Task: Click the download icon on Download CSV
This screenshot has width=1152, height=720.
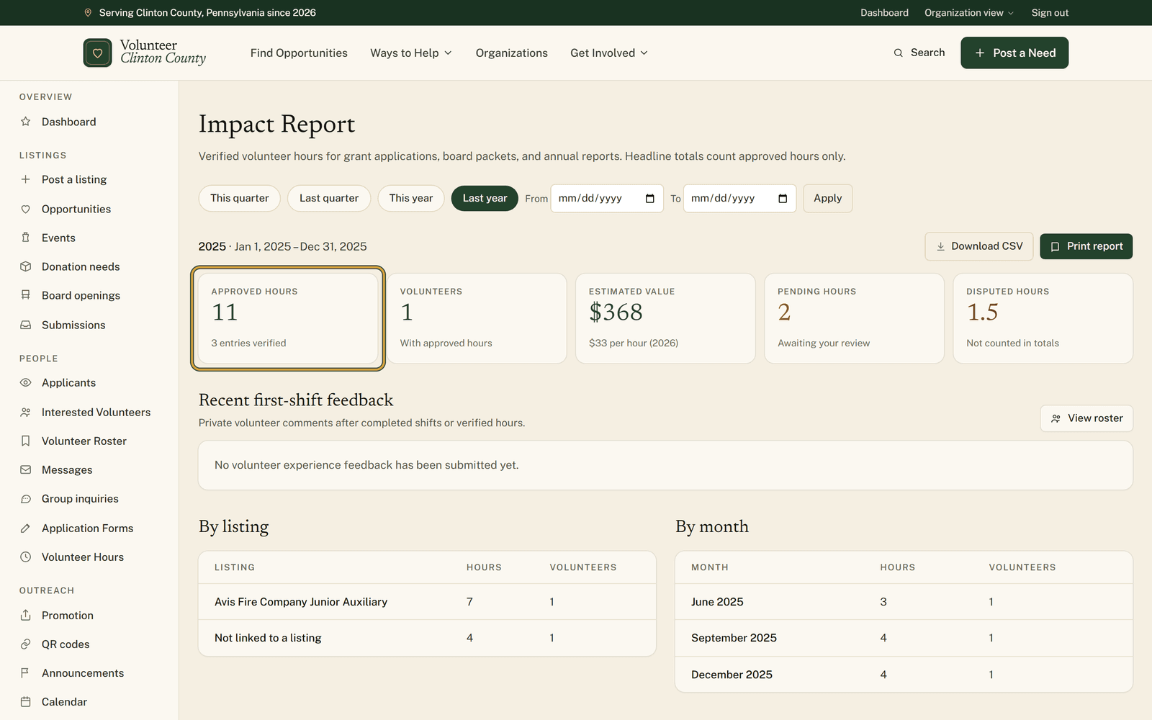Action: (940, 246)
